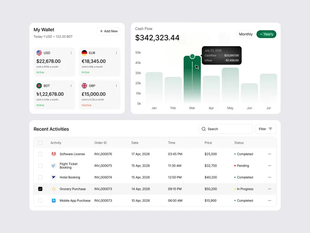
Task: Check the Flight Ticket Booking row checkbox
Action: pos(40,166)
